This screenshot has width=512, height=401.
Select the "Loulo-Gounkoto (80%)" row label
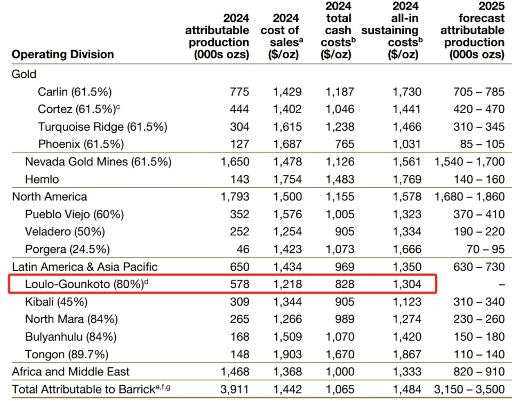pos(87,284)
